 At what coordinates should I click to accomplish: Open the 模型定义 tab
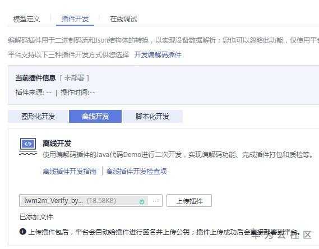click(26, 19)
